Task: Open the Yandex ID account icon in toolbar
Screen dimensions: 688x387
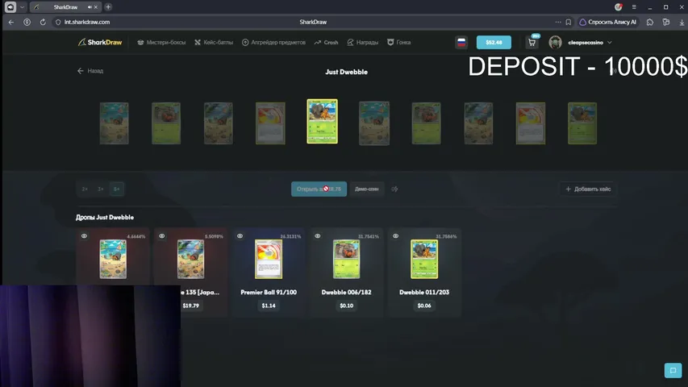Action: coord(27,22)
